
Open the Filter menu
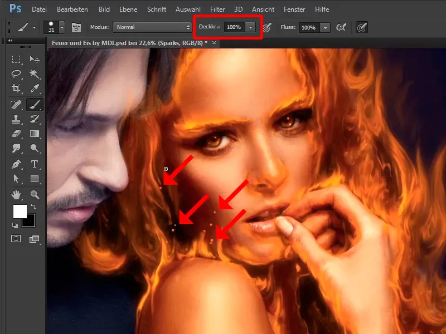click(x=217, y=9)
